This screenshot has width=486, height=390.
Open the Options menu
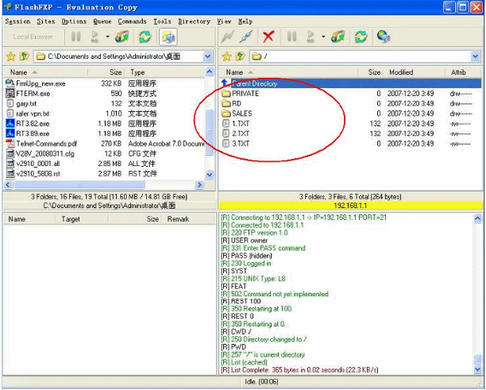[x=74, y=21]
